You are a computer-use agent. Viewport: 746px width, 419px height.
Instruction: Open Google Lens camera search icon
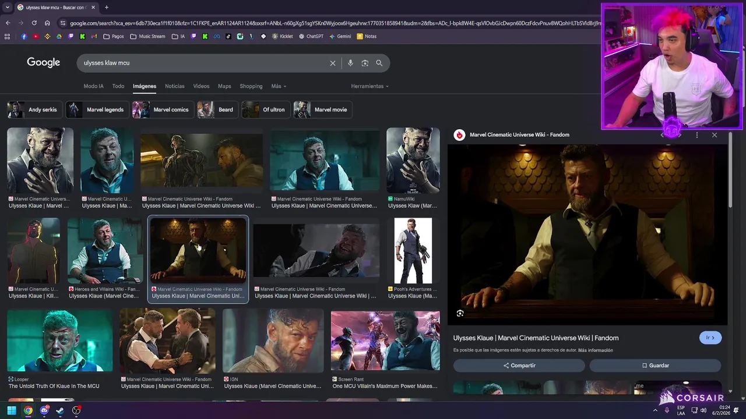coord(365,63)
